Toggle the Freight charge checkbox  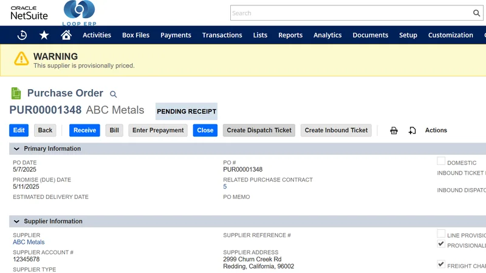pyautogui.click(x=441, y=264)
